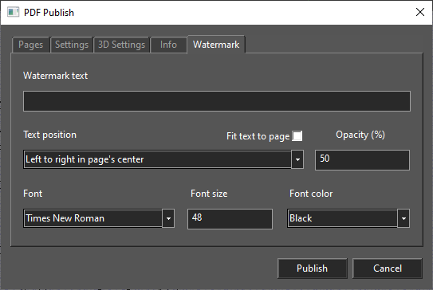The width and height of the screenshot is (433, 290).
Task: Click the PDF Publish title bar text
Action: coord(49,13)
